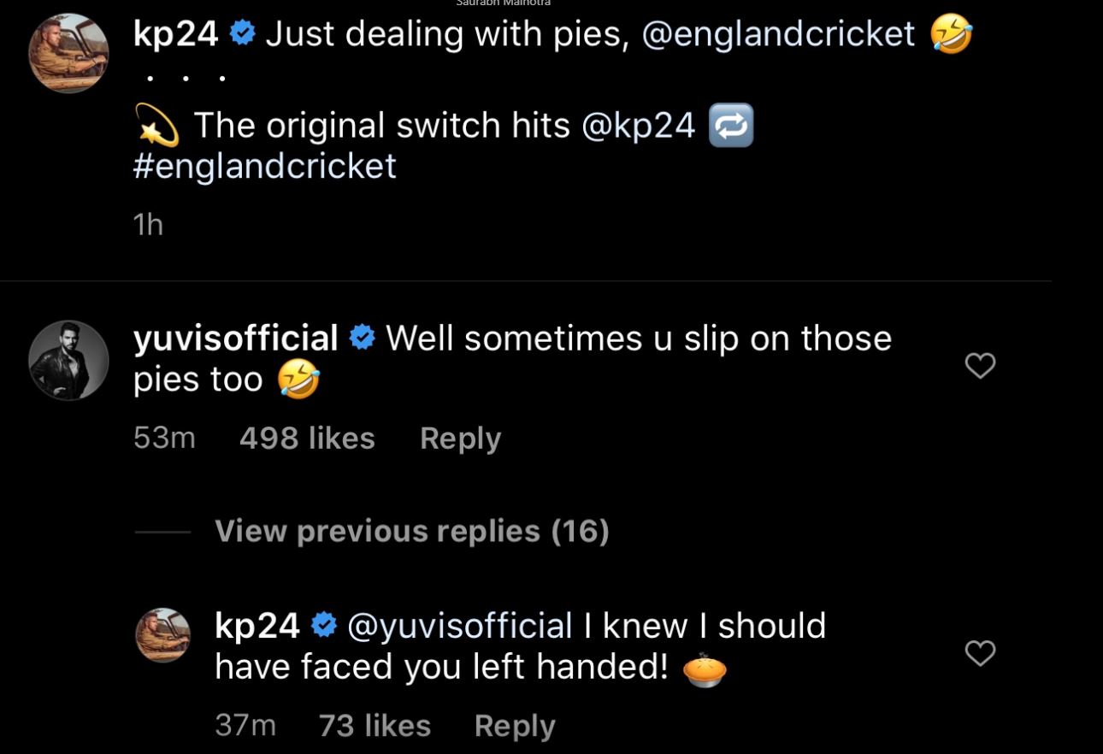Click the pie emoji in kp24's reply
This screenshot has width=1103, height=754.
point(705,670)
